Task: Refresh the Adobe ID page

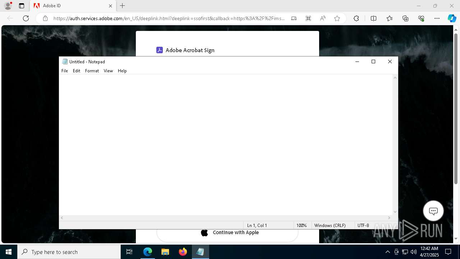Action: point(26,18)
